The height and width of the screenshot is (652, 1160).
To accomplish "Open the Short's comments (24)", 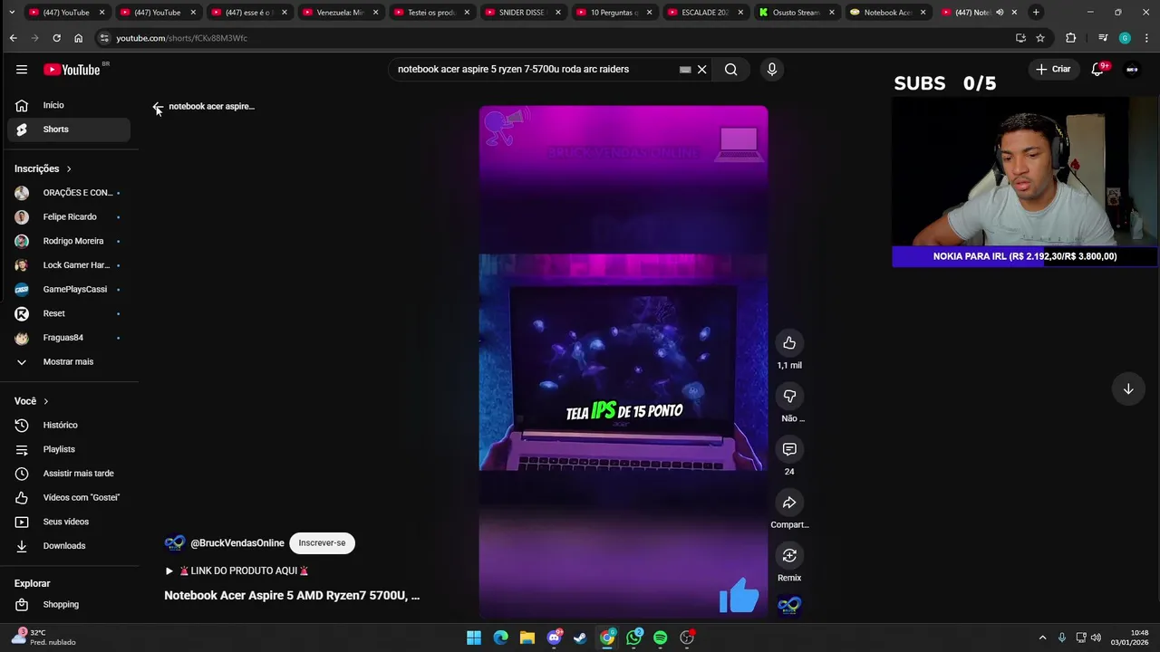I will click(789, 449).
